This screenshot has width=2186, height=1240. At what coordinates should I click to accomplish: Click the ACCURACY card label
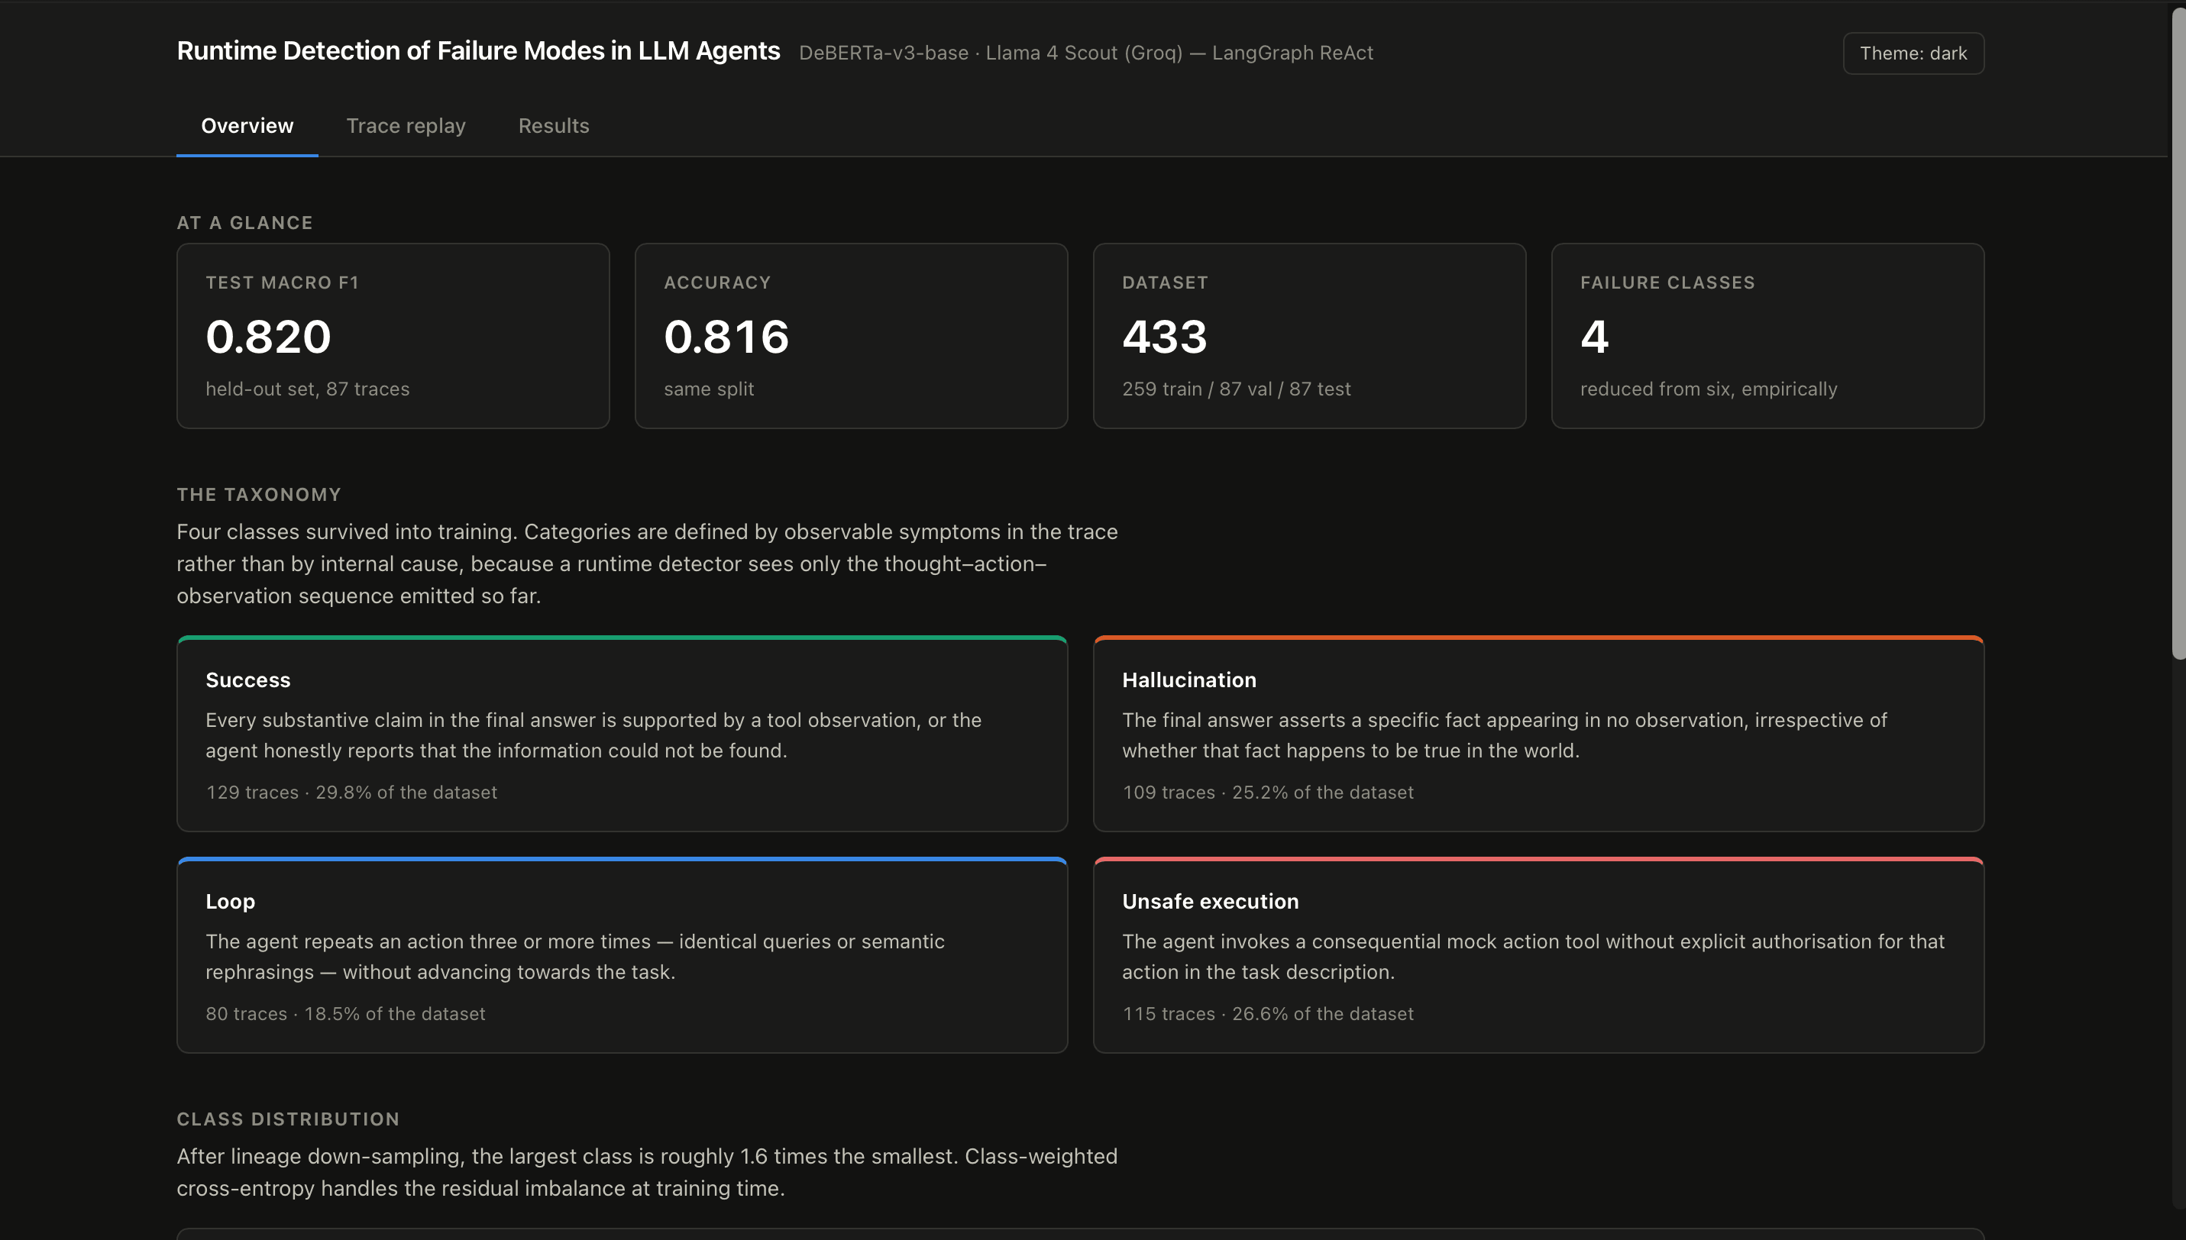(x=717, y=283)
